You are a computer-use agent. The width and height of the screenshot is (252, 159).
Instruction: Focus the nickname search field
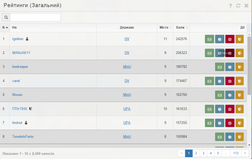click(35, 17)
